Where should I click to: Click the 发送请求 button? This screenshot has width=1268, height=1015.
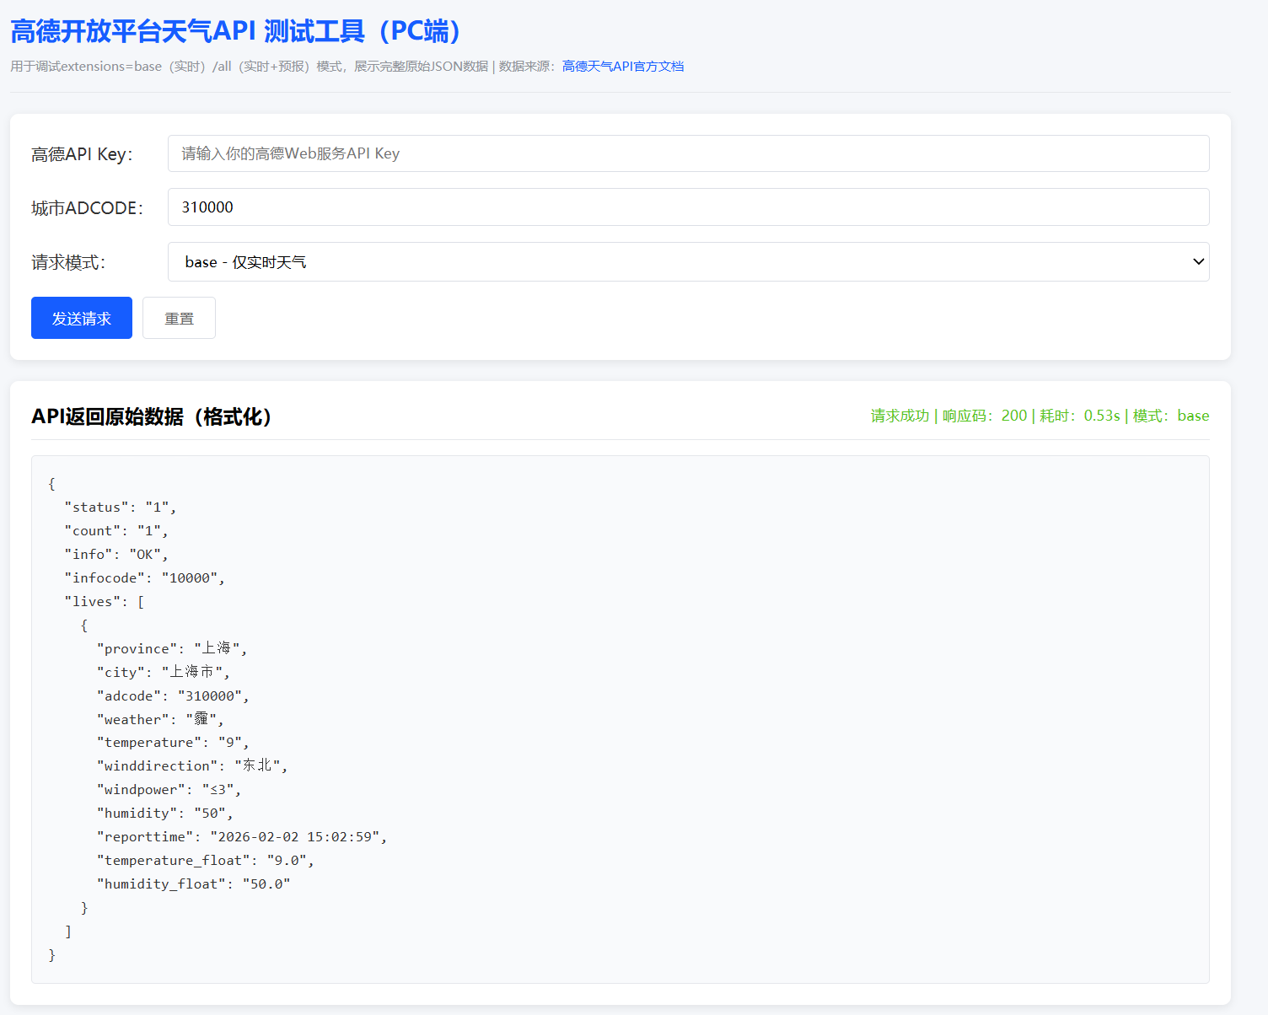82,318
